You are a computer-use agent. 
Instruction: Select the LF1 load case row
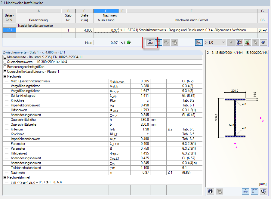pyautogui.click(x=9, y=30)
